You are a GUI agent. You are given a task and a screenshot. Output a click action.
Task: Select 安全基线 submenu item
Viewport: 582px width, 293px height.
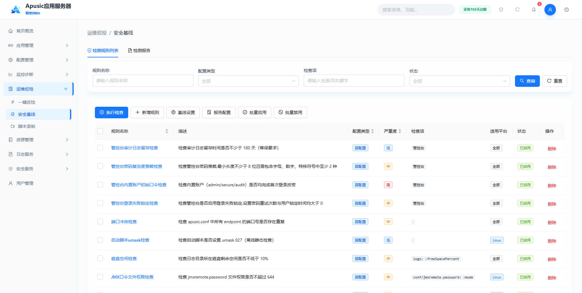pyautogui.click(x=39, y=114)
